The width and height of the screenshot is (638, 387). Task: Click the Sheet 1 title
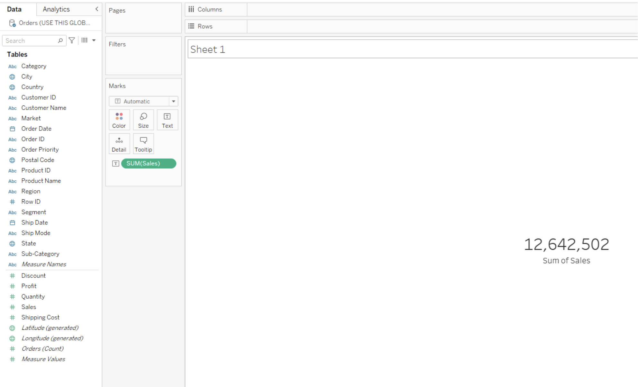207,49
